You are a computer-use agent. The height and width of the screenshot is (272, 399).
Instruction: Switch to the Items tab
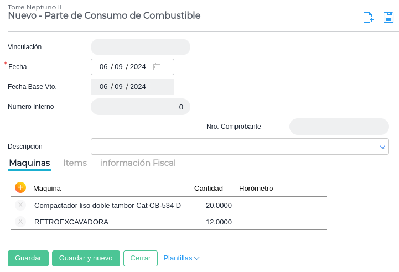[75, 163]
